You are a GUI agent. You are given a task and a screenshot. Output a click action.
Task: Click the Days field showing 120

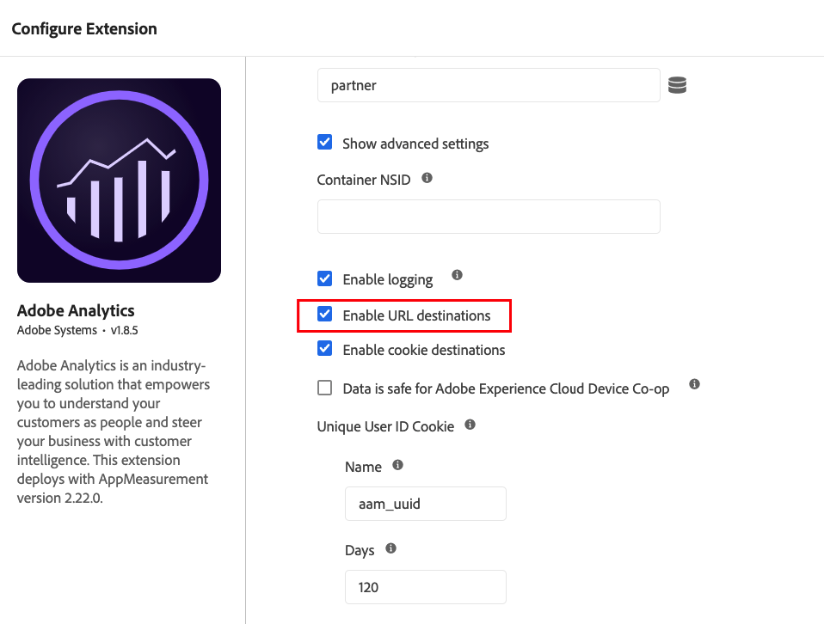(425, 587)
